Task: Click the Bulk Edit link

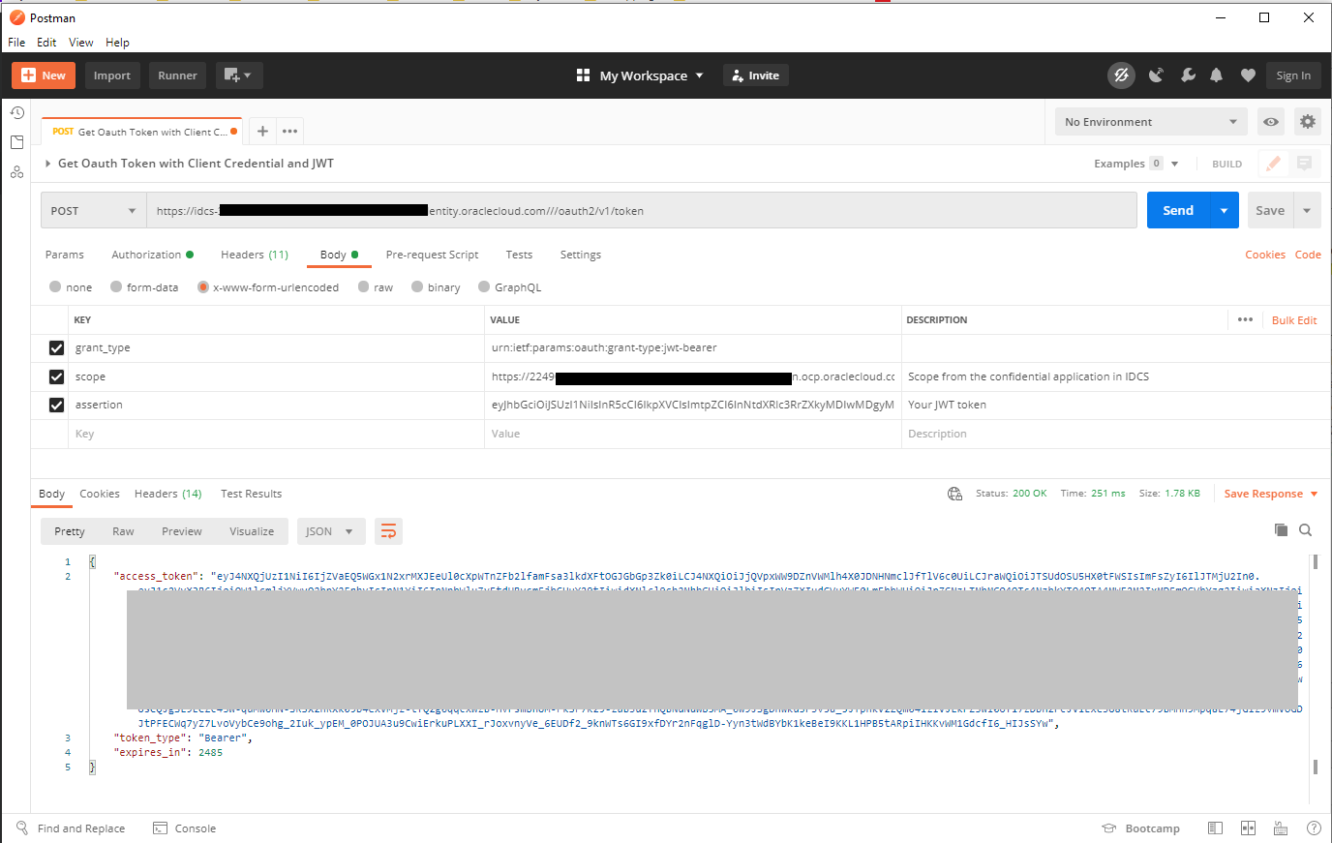Action: [x=1293, y=320]
